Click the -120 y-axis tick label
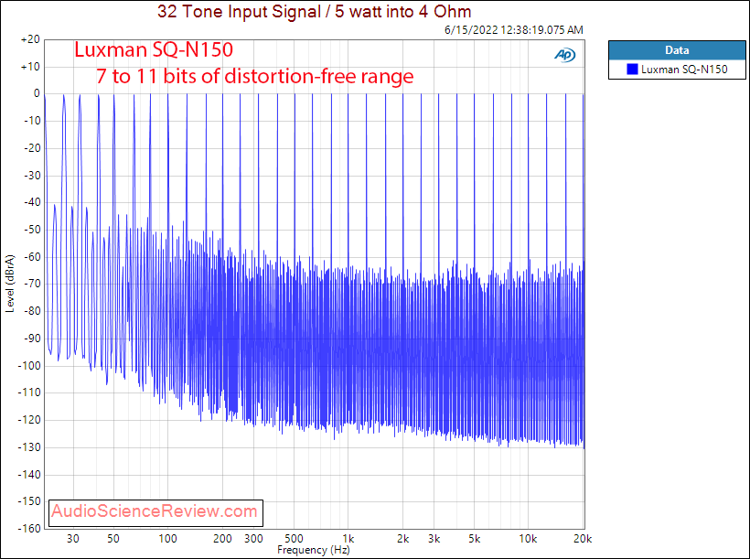Image resolution: width=750 pixels, height=559 pixels. point(29,420)
